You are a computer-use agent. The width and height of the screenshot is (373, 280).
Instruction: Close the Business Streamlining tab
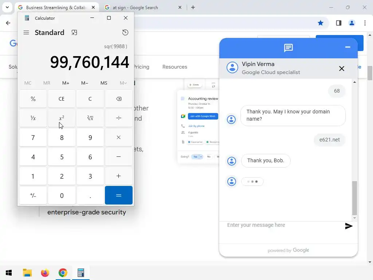pyautogui.click(x=93, y=8)
